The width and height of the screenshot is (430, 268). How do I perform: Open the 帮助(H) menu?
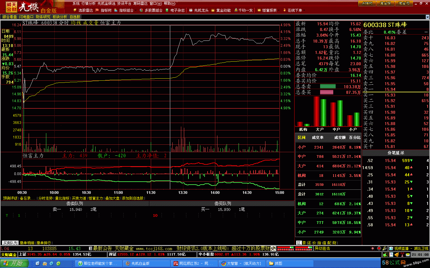pos(169,4)
